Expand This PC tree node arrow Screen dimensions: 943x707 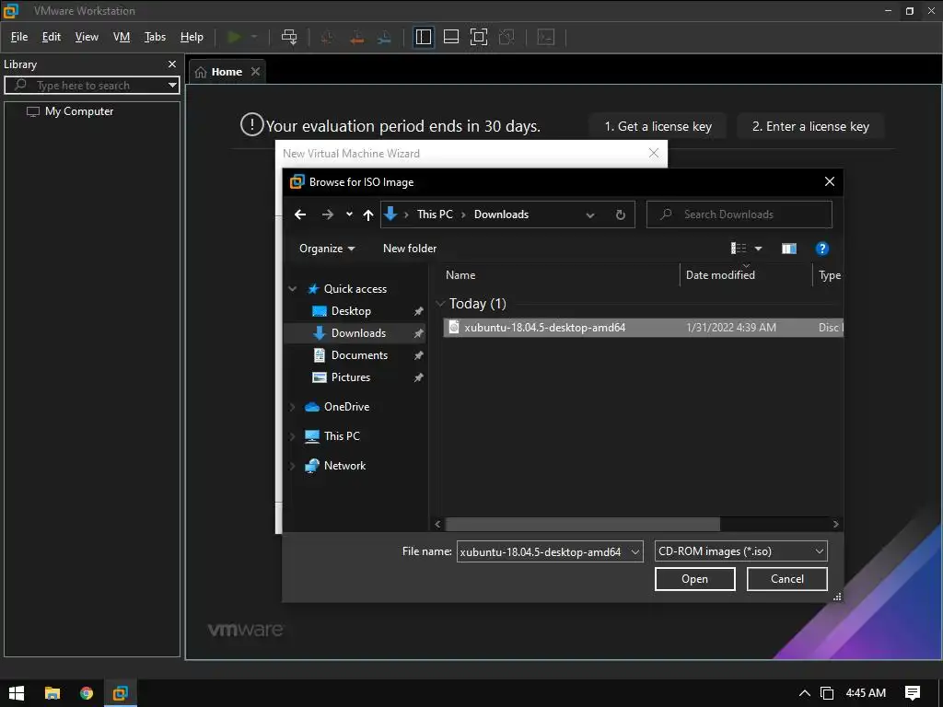tap(292, 436)
